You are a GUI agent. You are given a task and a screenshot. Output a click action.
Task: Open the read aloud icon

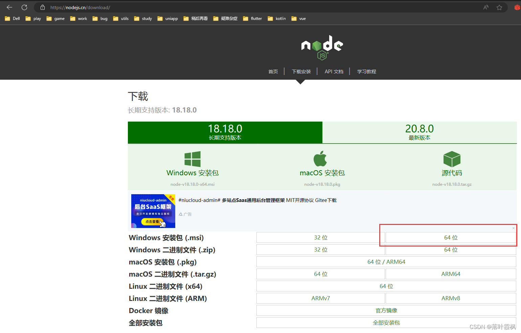point(486,7)
